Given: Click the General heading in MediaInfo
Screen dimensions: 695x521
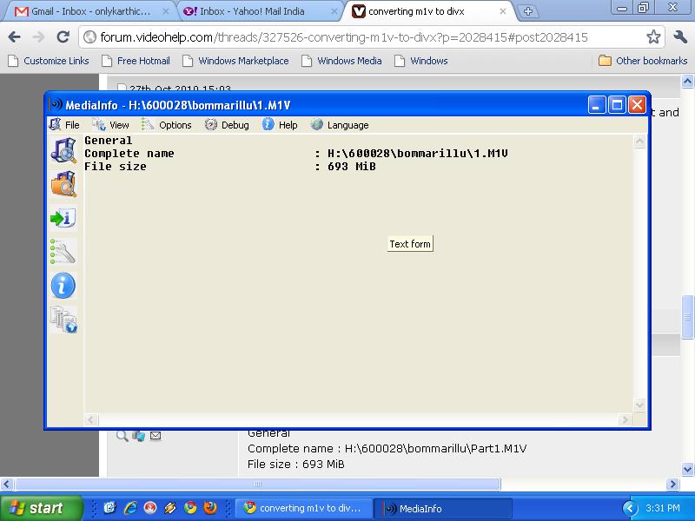Looking at the screenshot, I should click(x=108, y=141).
